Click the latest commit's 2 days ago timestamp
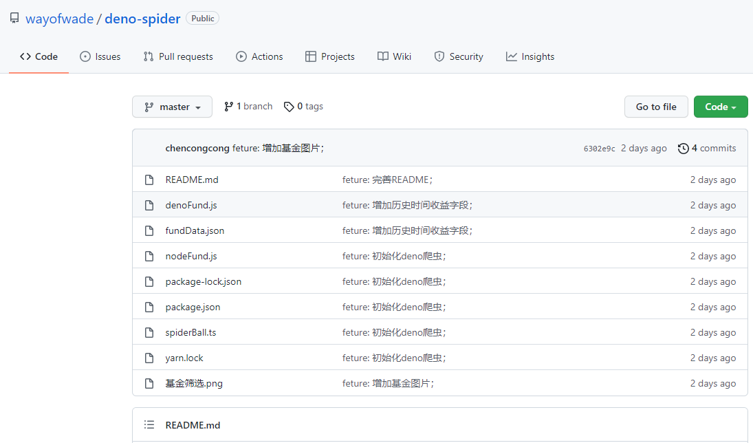The image size is (753, 443). 644,148
